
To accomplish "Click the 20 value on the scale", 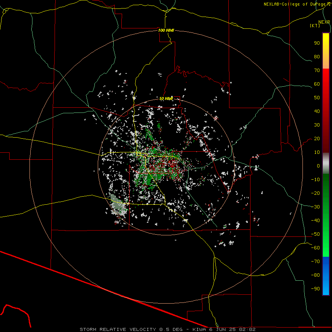I will click(317, 139).
